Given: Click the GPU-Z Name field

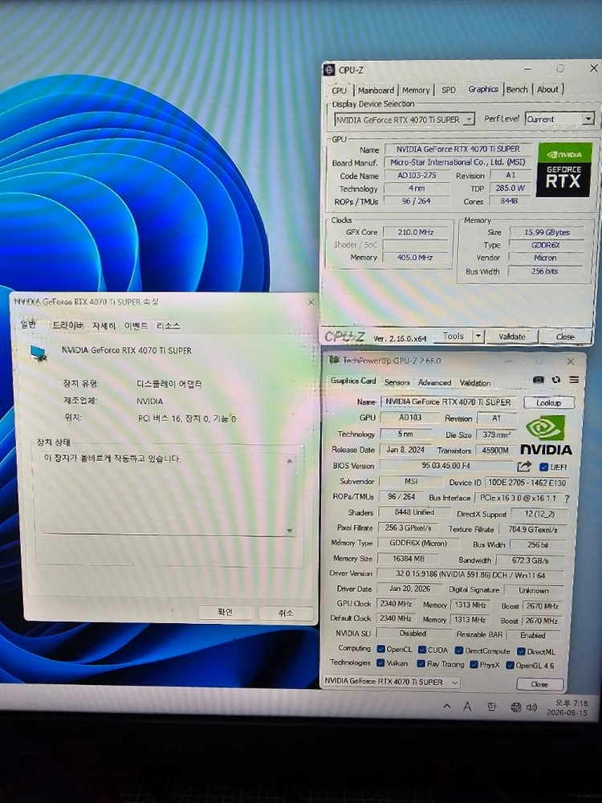Looking at the screenshot, I should pos(448,402).
